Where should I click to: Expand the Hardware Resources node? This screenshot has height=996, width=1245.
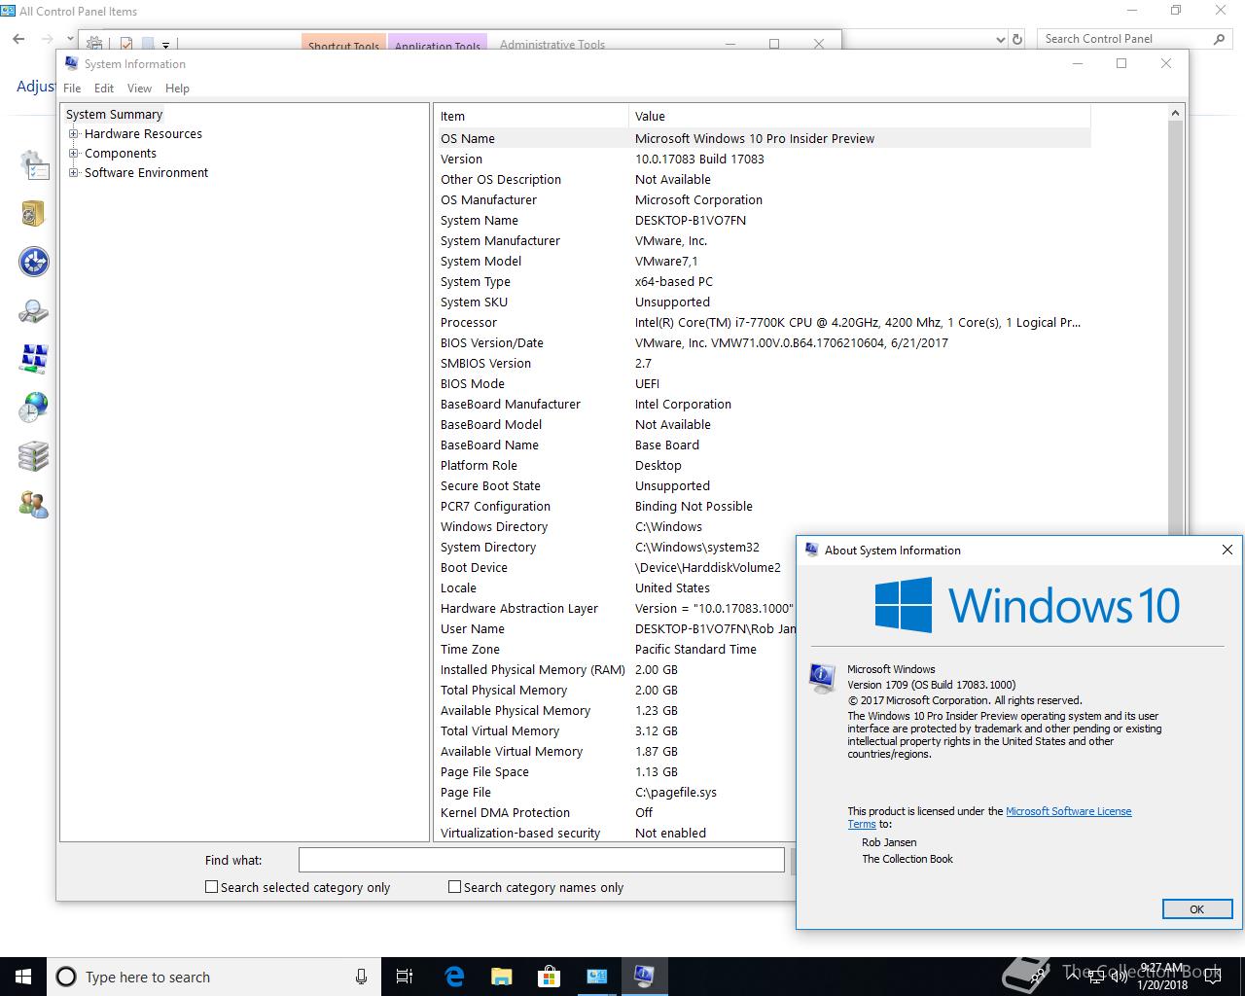(x=73, y=134)
